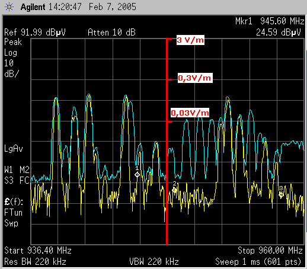Click the FTun status annotation

tap(13, 213)
